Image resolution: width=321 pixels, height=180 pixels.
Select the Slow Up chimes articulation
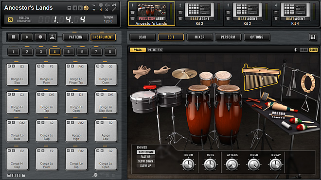click(x=146, y=165)
